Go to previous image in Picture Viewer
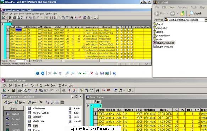 click(38, 73)
